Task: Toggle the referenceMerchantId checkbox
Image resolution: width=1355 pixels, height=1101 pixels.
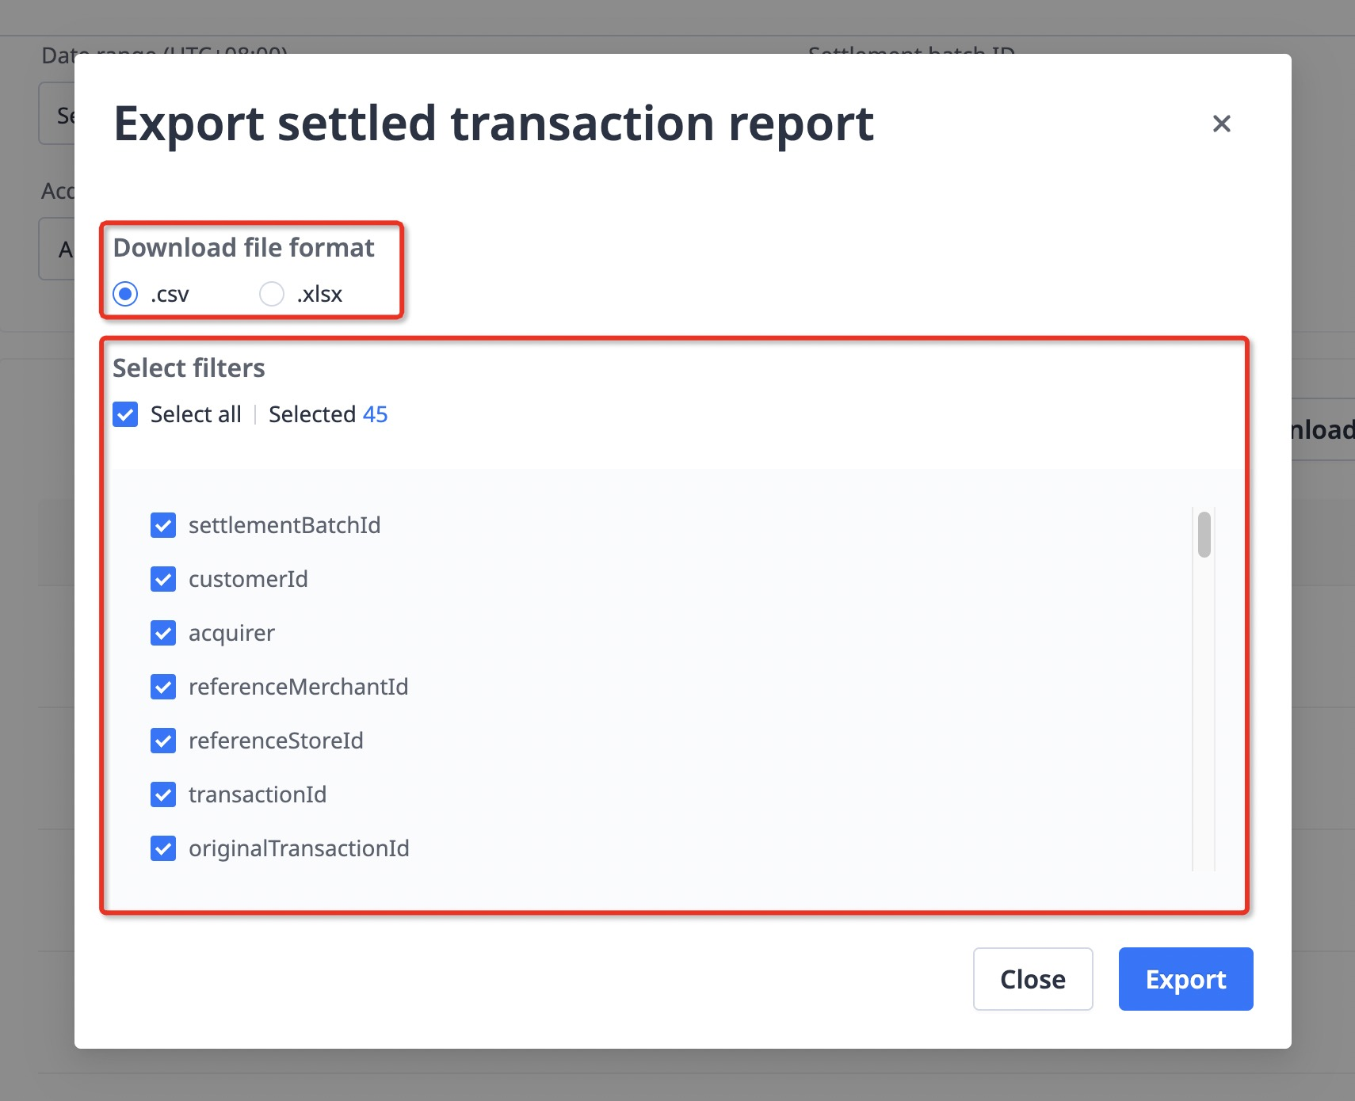Action: point(163,687)
